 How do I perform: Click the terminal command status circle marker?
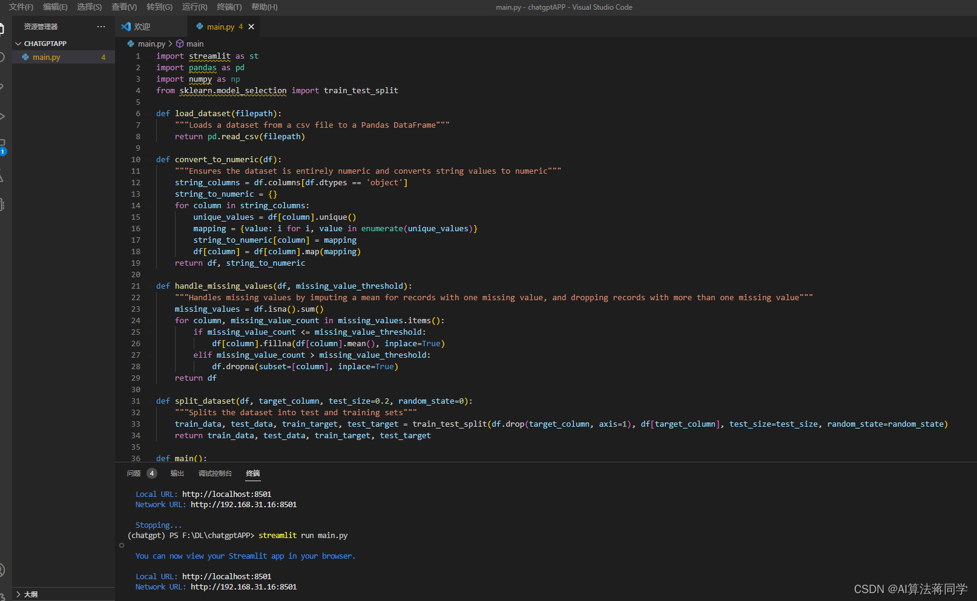tap(122, 545)
